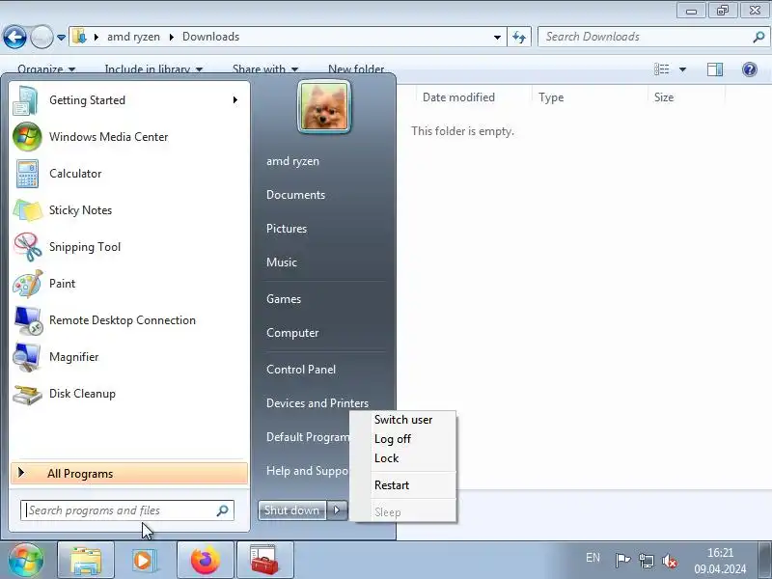Open Computer from Start menu
This screenshot has width=772, height=579.
(292, 333)
